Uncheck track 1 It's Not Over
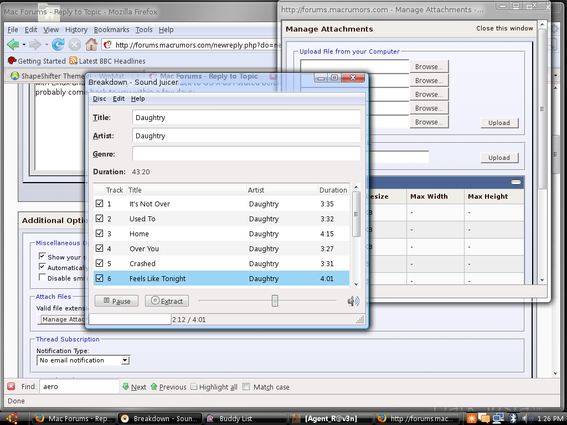567x425 pixels. point(100,204)
